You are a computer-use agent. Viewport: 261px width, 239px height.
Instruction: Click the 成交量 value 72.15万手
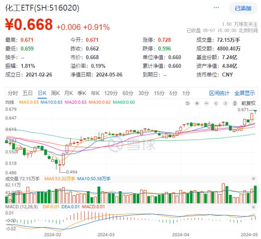tap(228, 40)
